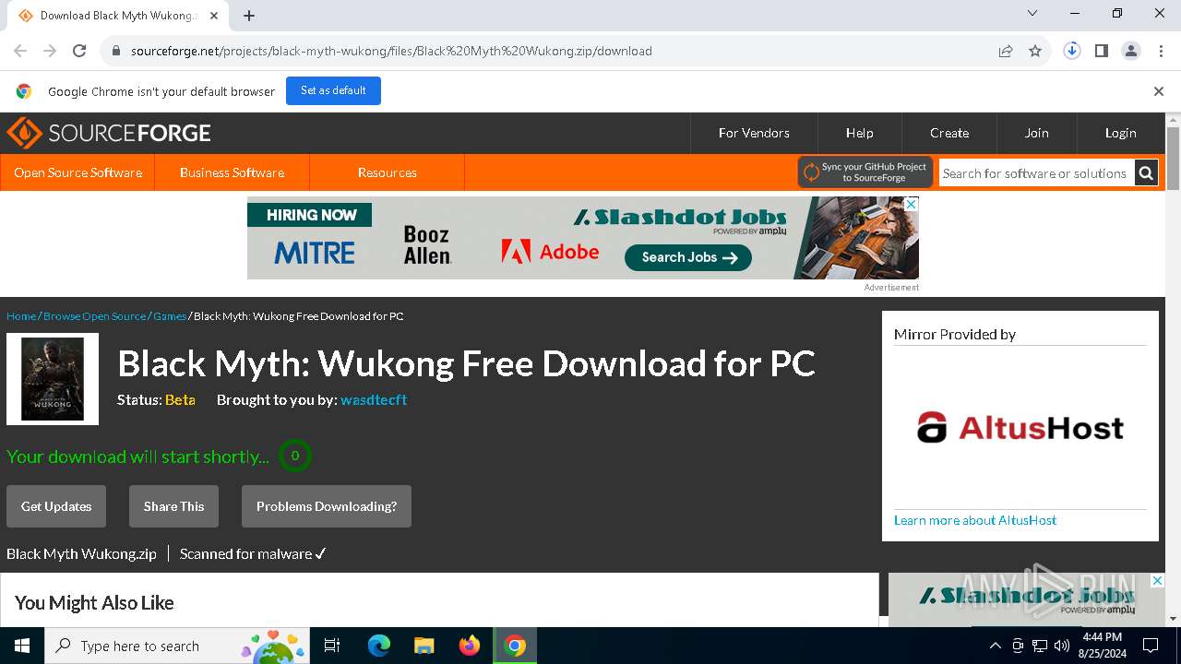Image resolution: width=1181 pixels, height=664 pixels.
Task: Click the download countdown circle
Action: pyautogui.click(x=295, y=456)
